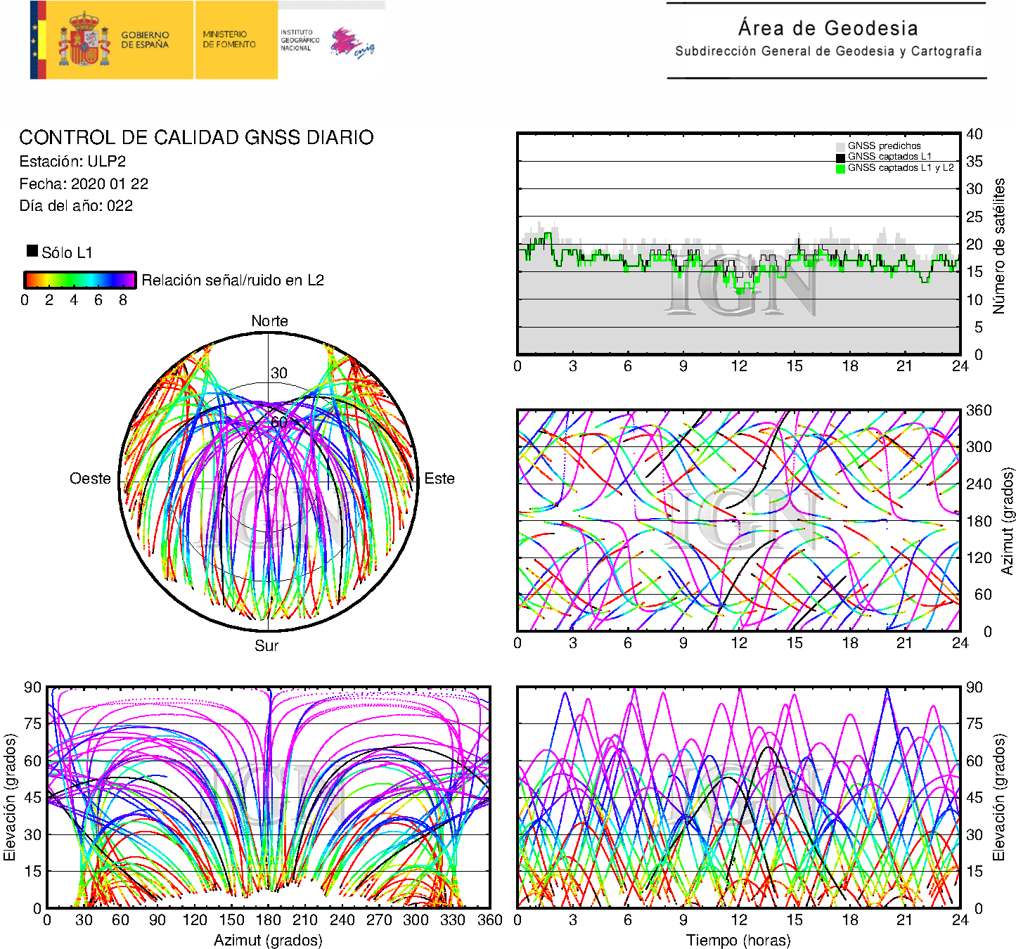Image resolution: width=1016 pixels, height=949 pixels.
Task: Click the Subdirección General de Geodesia y Cartografía text
Action: 828,51
